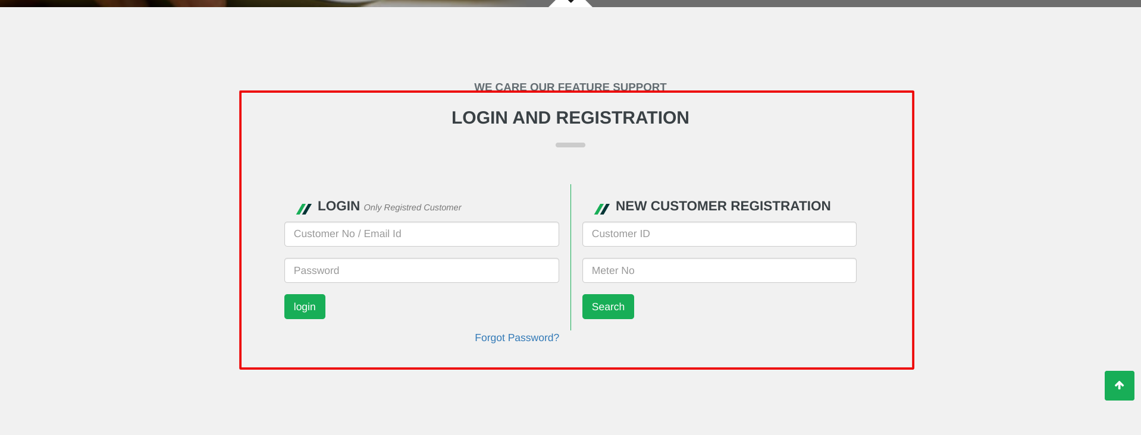Click the LOGIN AND REGISTRATION title
The height and width of the screenshot is (435, 1141).
tap(570, 118)
